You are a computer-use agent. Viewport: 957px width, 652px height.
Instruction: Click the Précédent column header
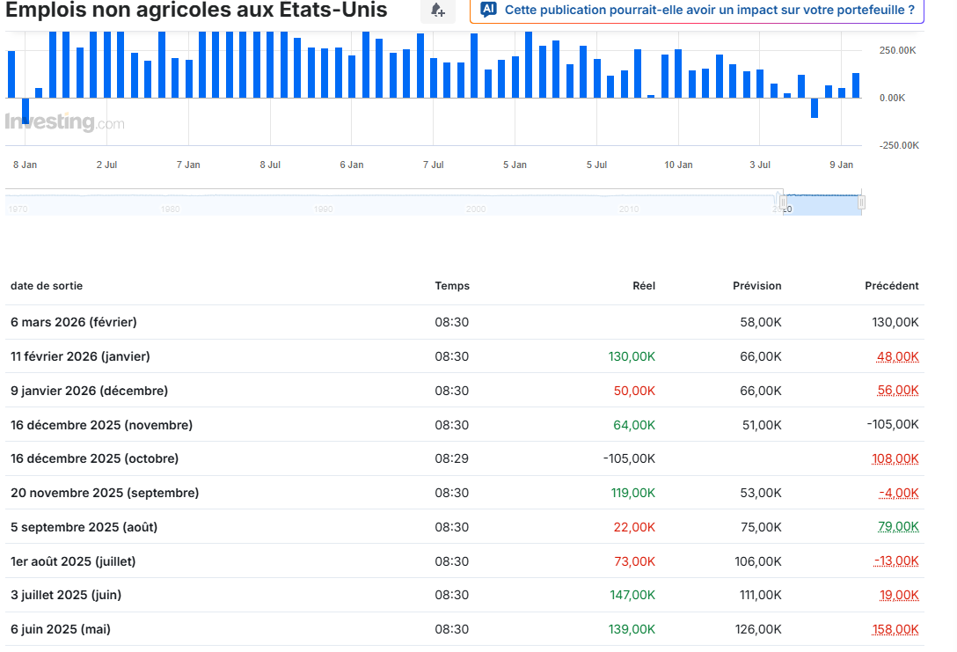coord(891,286)
